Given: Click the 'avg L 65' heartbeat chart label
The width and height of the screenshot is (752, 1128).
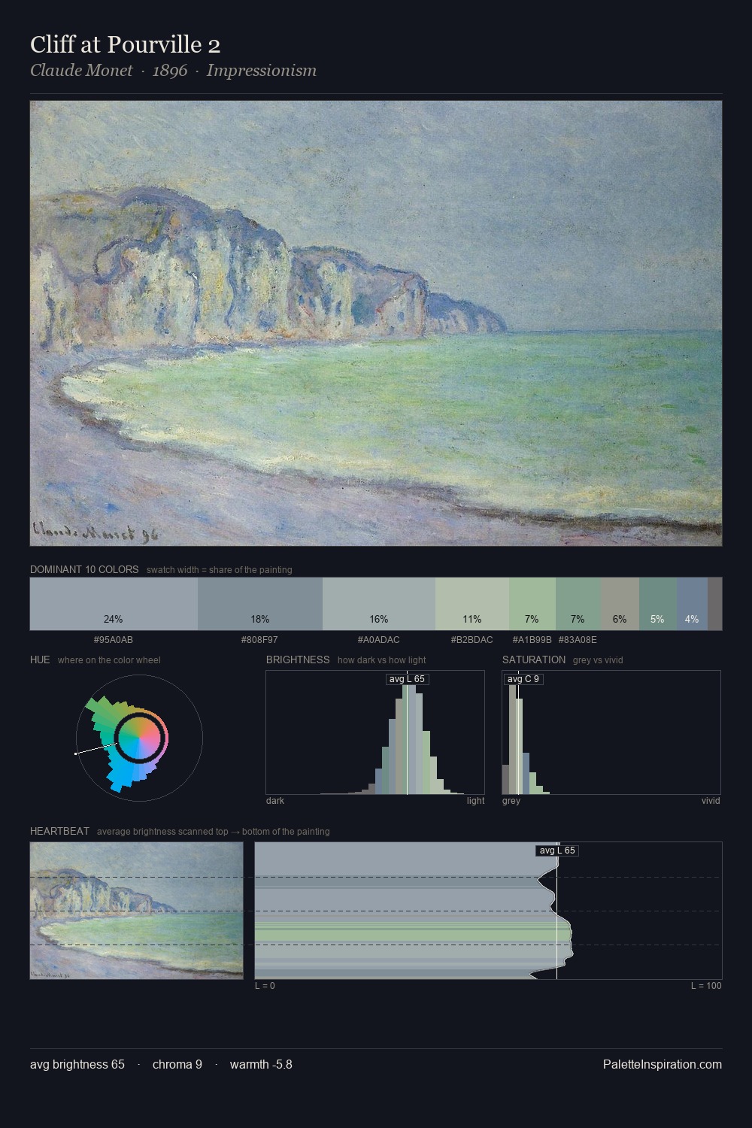Looking at the screenshot, I should (x=557, y=851).
